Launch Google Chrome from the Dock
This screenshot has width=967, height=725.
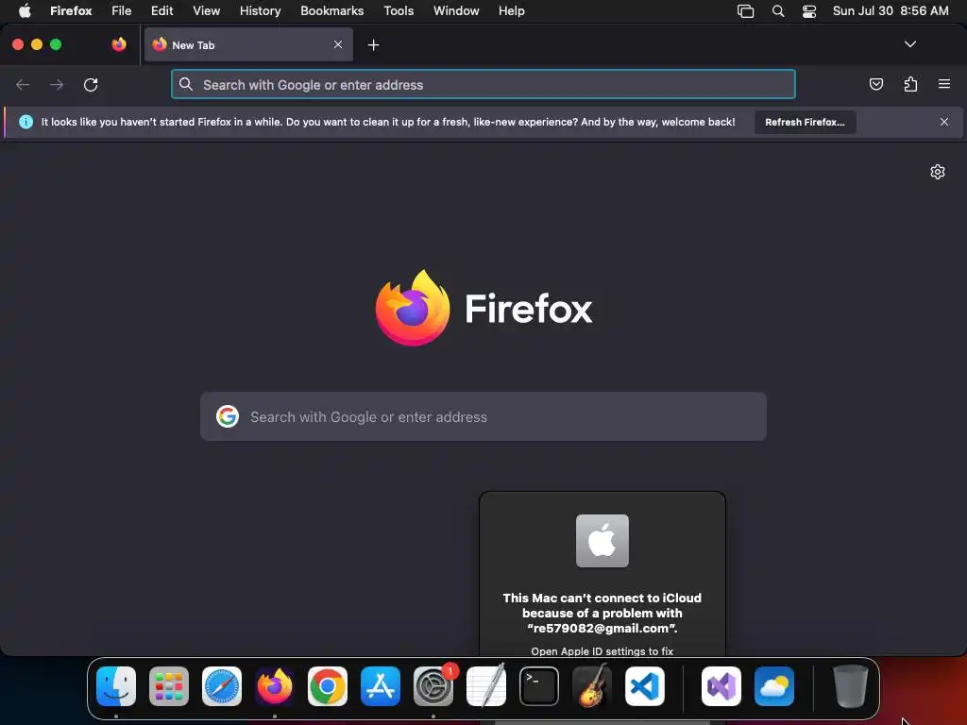(x=328, y=686)
